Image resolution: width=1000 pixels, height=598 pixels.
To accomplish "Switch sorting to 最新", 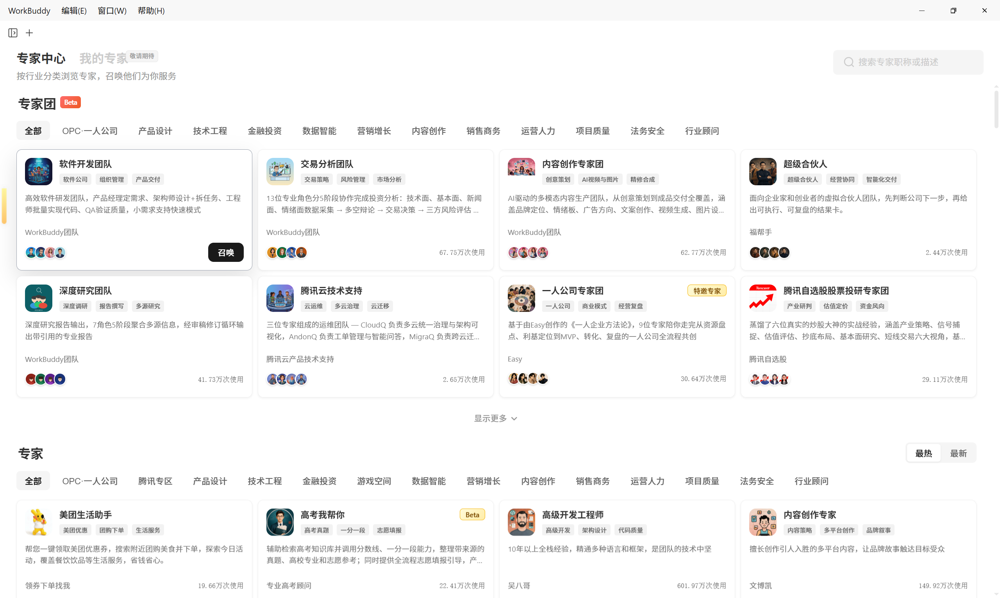I will tap(959, 453).
